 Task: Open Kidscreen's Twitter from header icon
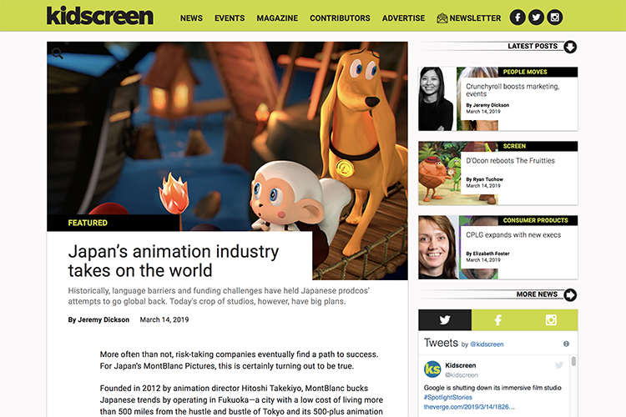536,18
